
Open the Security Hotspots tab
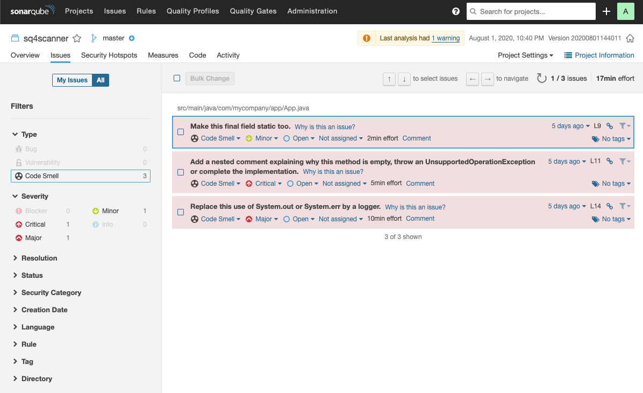tap(109, 55)
